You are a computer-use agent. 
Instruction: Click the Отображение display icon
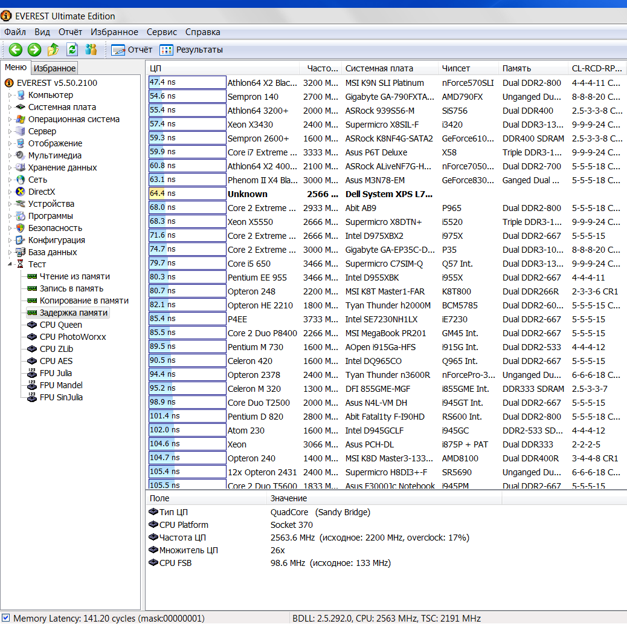pyautogui.click(x=21, y=143)
